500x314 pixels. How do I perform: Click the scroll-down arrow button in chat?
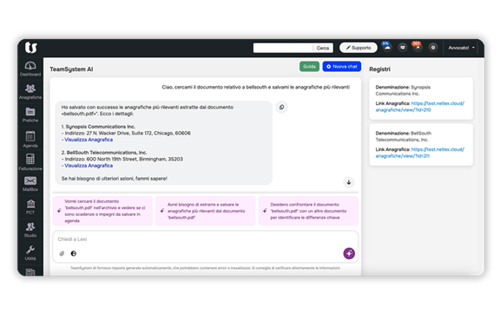coord(349,182)
